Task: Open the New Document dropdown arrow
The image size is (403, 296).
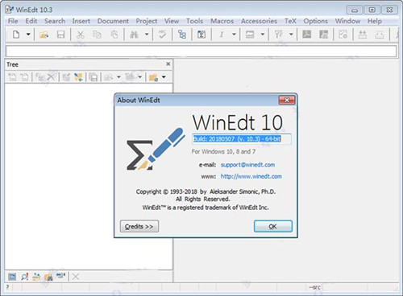Action: coord(28,35)
